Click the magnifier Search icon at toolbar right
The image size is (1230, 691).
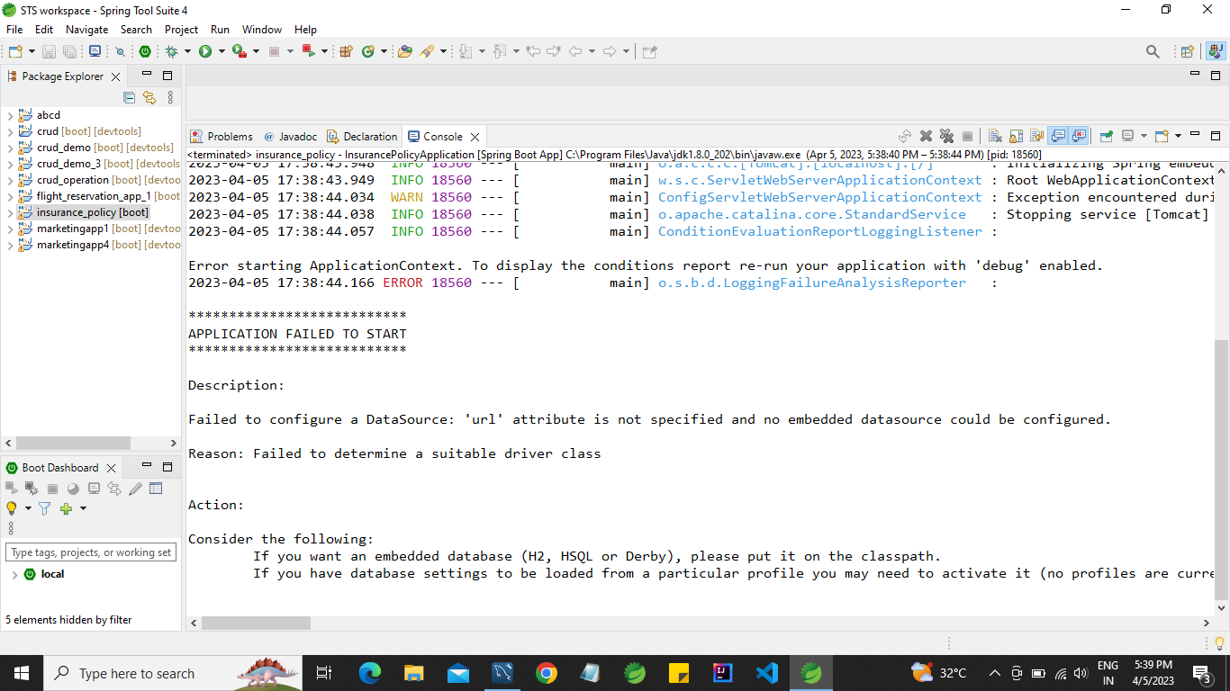(x=1153, y=51)
